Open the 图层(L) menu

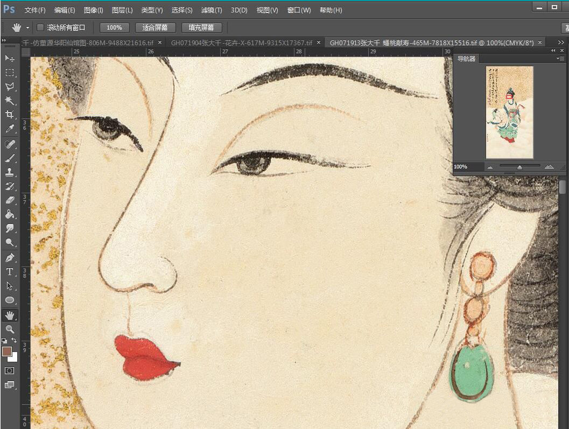[x=122, y=10]
